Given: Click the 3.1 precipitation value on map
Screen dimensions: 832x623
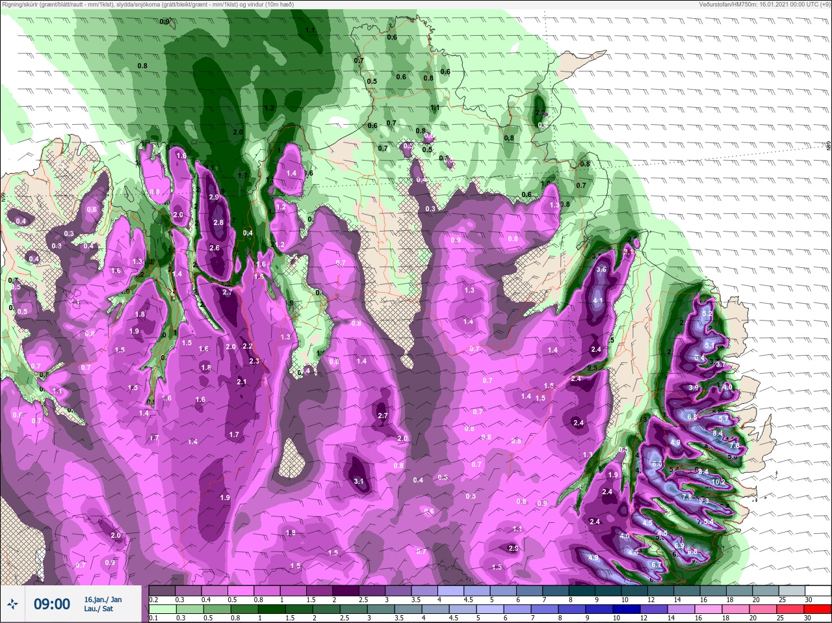Looking at the screenshot, I should [358, 482].
